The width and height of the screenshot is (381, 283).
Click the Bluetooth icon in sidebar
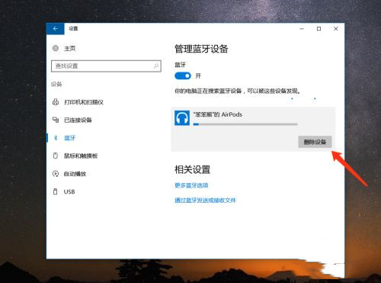(x=56, y=138)
